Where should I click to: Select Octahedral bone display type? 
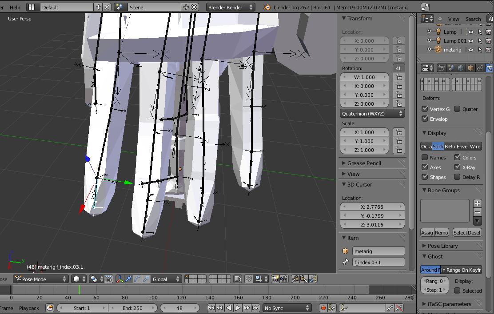(x=426, y=146)
